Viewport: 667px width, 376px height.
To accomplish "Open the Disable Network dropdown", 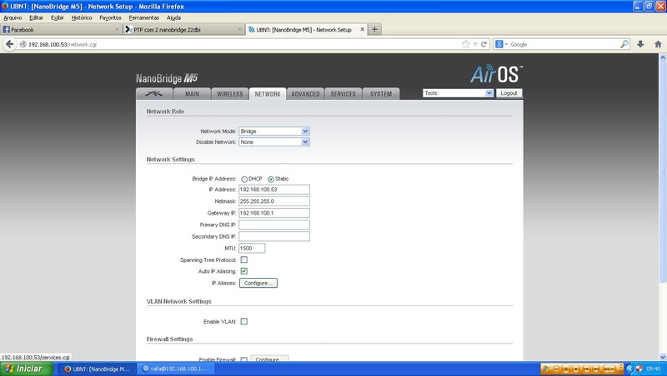I will (x=274, y=142).
